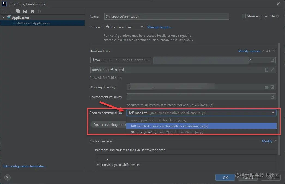This screenshot has width=285, height=184.
Task: Remove the selected coverage pattern
Action: pos(99,158)
